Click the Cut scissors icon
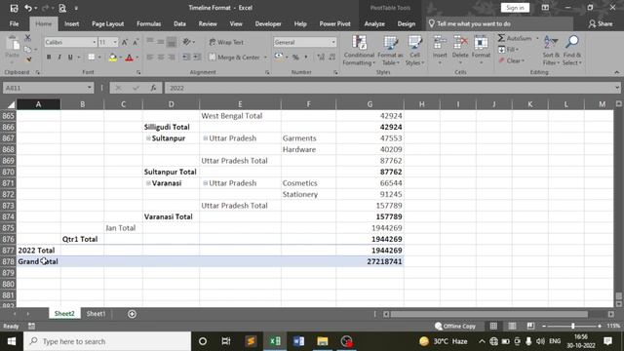The width and height of the screenshot is (624, 351). coord(27,38)
